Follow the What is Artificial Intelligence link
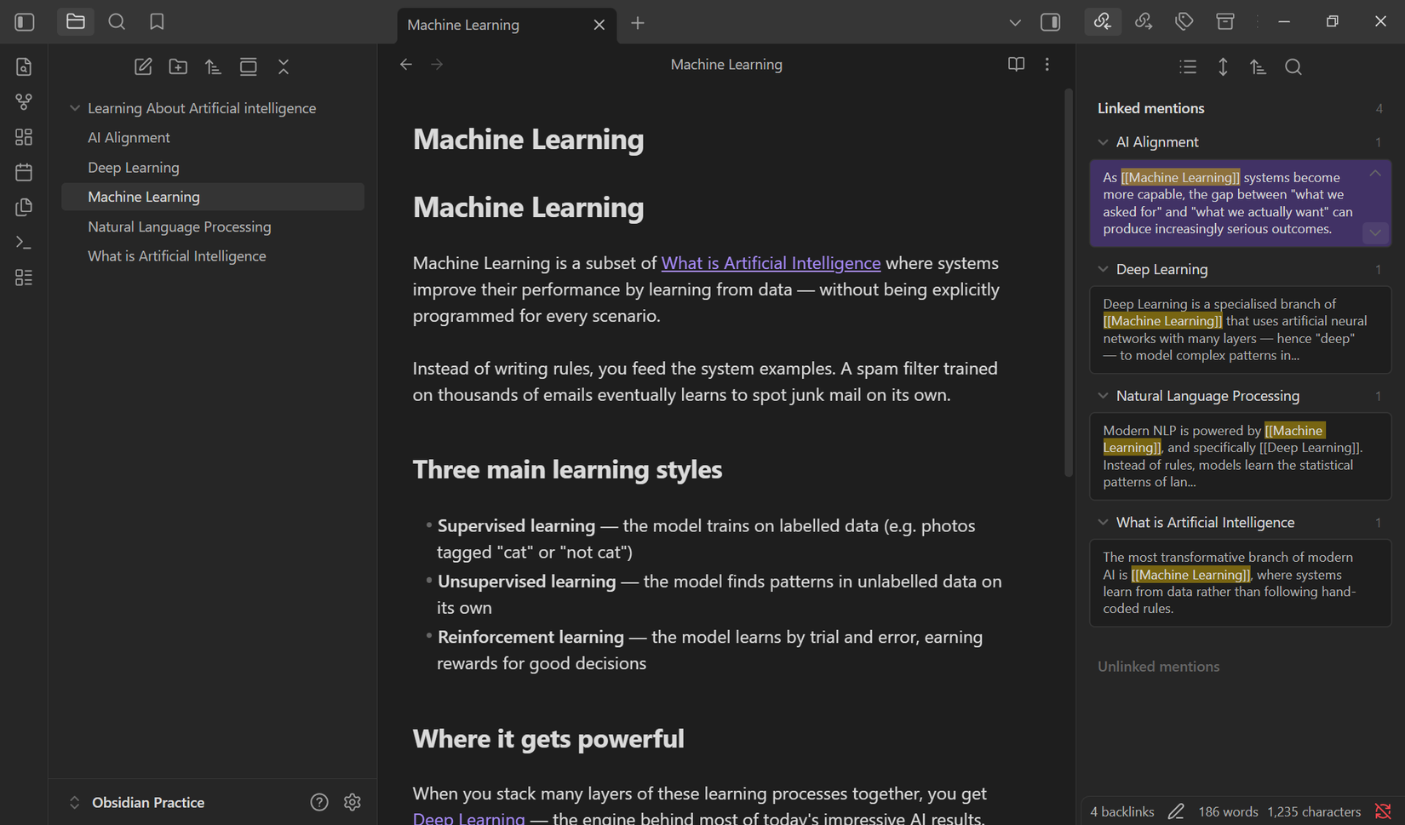 coord(771,263)
